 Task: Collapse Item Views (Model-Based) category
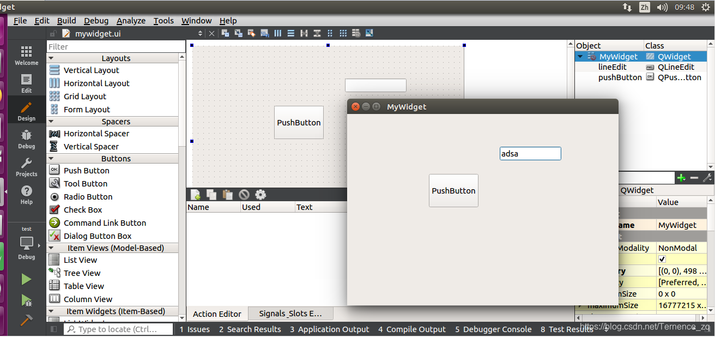(51, 248)
